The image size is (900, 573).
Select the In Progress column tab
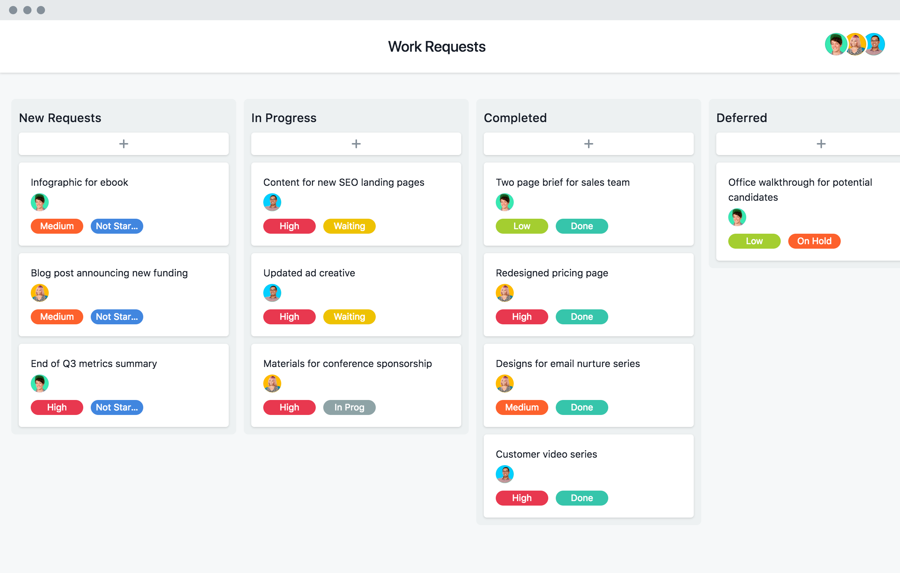pos(285,117)
